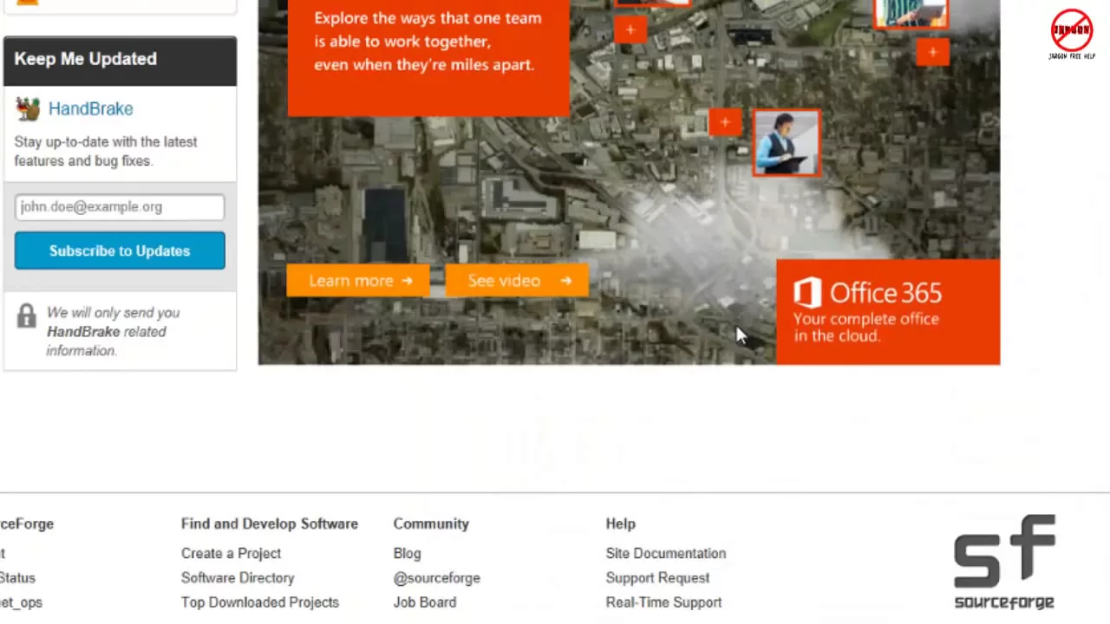Click the Office 365 logo icon

807,293
